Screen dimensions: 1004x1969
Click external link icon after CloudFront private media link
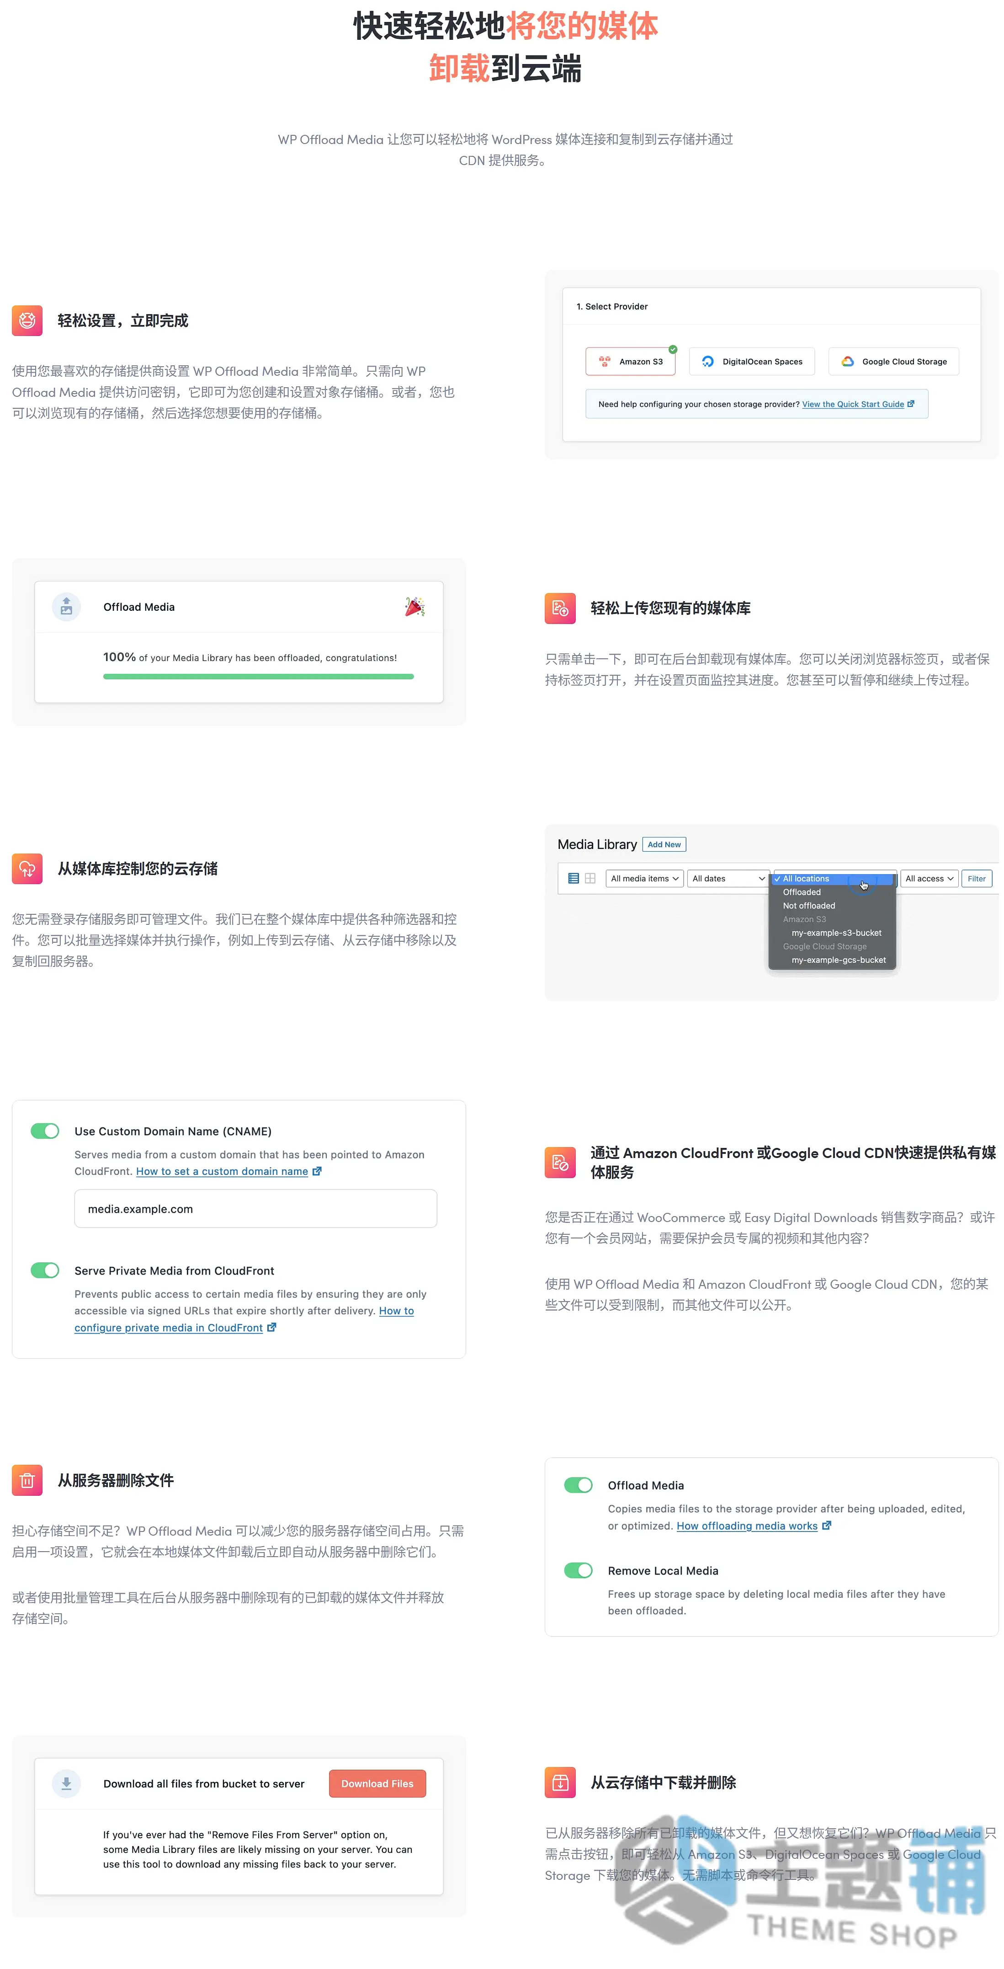[271, 1328]
